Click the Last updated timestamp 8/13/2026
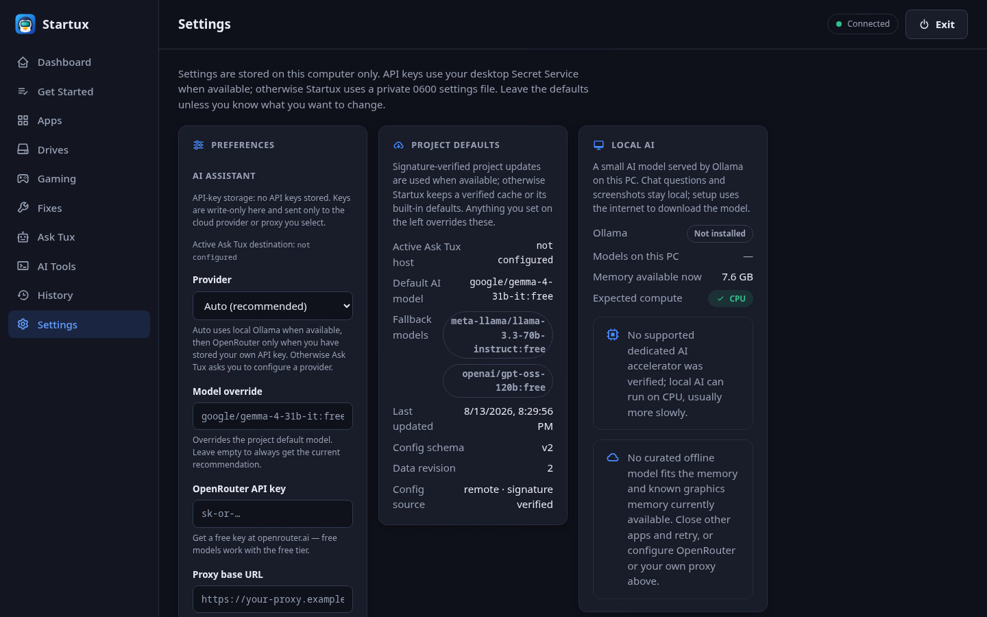Viewport: 987px width, 617px height. tap(509, 419)
